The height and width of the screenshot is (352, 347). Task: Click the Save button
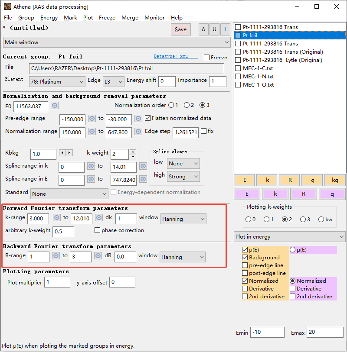[x=180, y=29]
